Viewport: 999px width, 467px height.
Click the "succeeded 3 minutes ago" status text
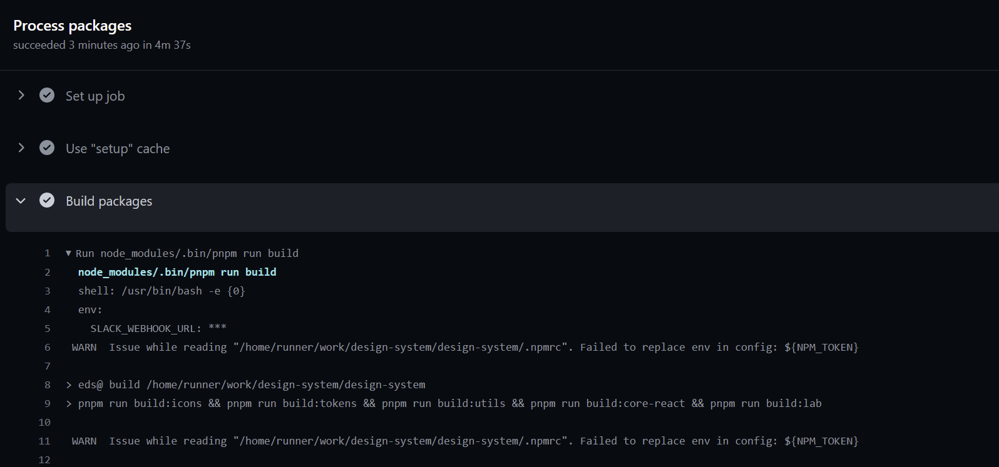(102, 44)
